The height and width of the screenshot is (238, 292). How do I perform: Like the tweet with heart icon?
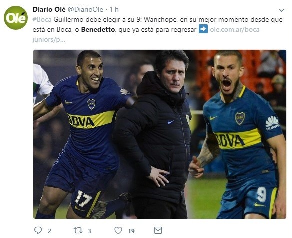click(x=118, y=230)
